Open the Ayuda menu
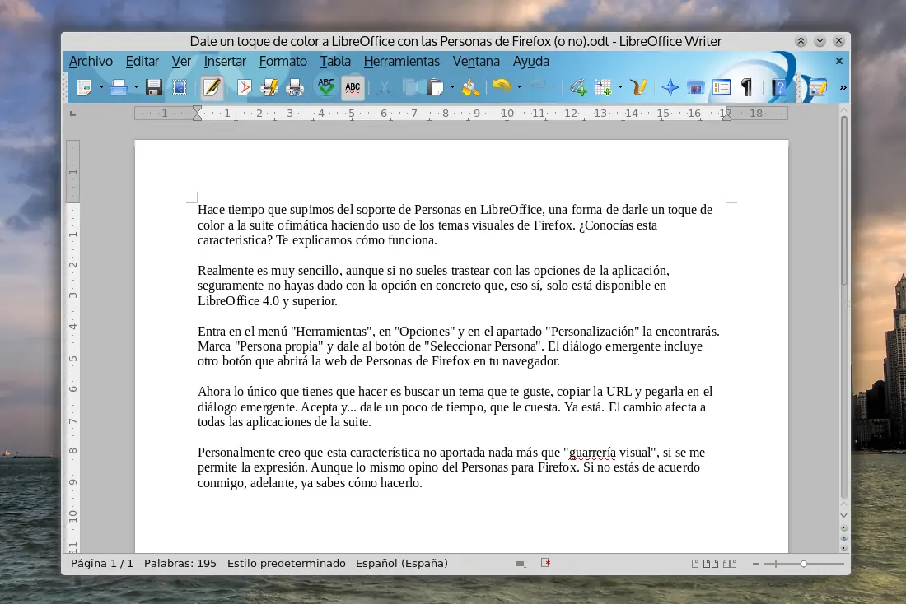This screenshot has height=604, width=906. (531, 61)
